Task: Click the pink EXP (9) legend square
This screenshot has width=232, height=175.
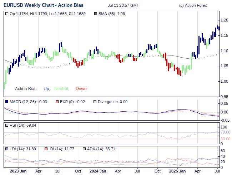Action: 57,102
